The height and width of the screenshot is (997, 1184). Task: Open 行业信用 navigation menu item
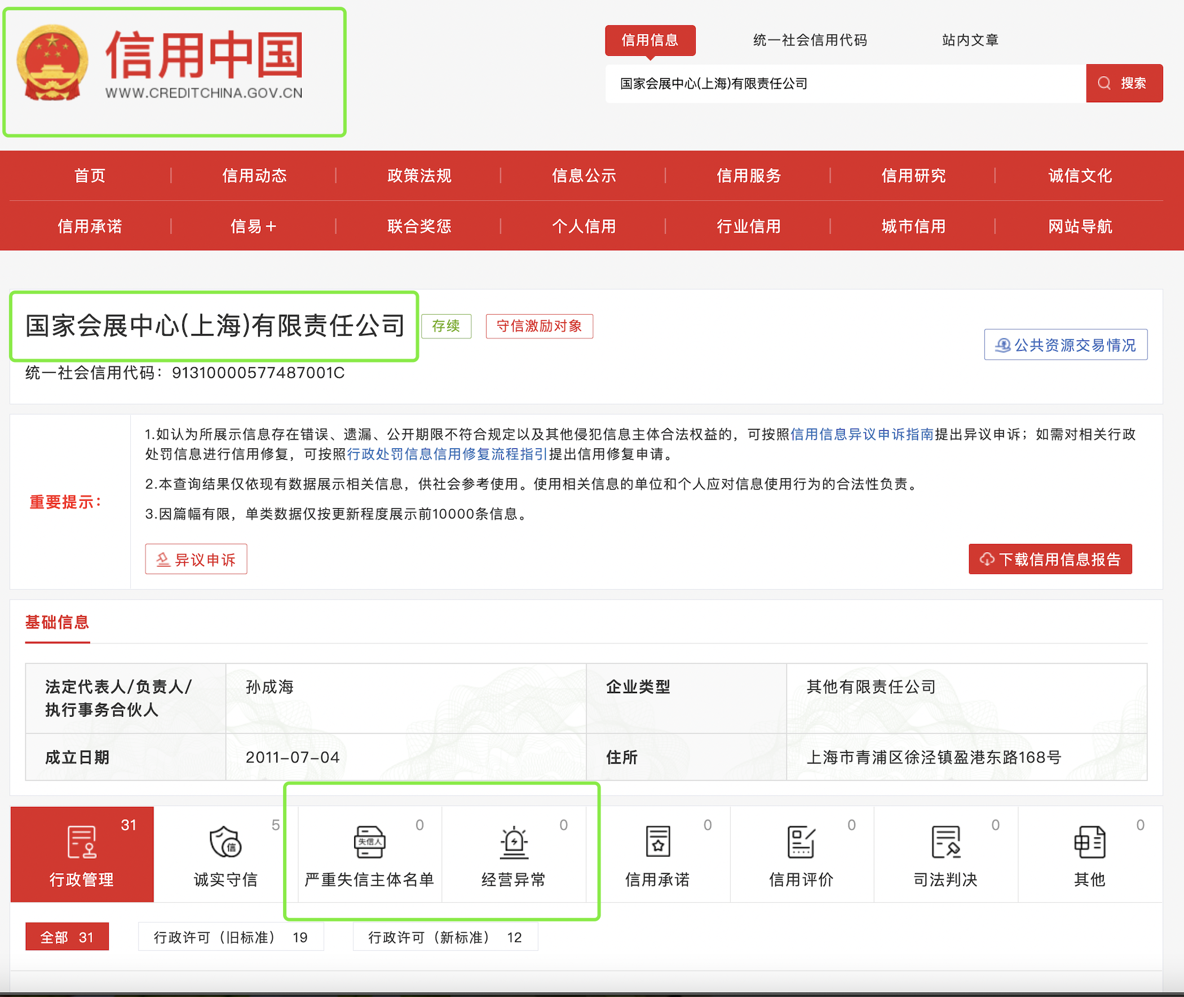point(749,227)
